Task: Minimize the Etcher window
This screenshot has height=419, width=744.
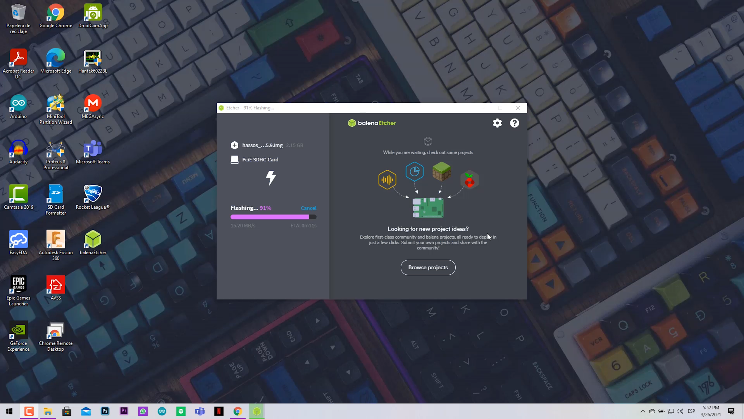Action: coord(483,108)
